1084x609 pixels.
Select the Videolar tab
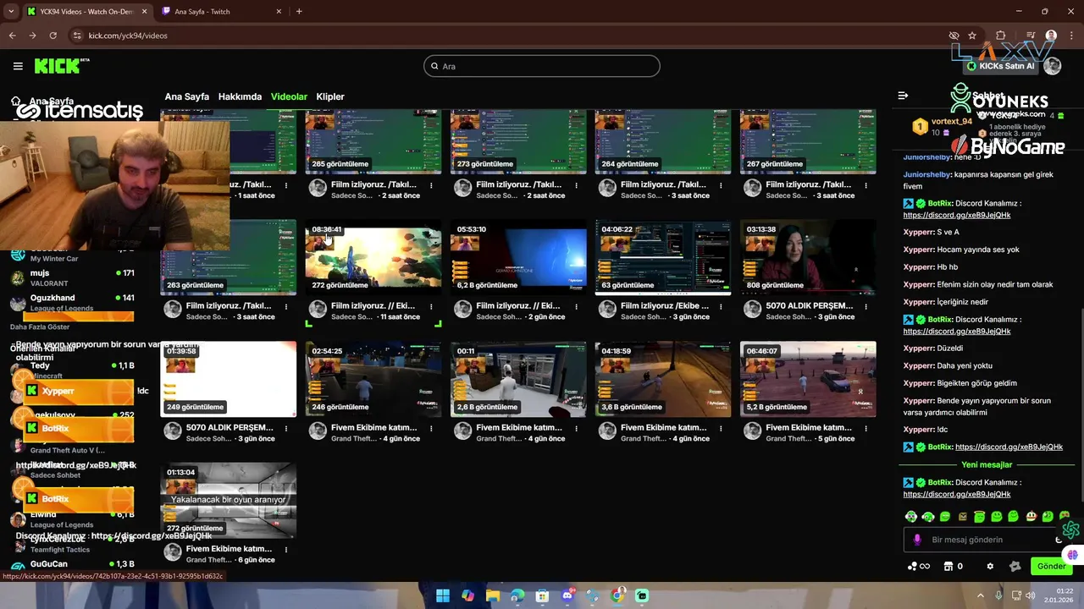coord(289,96)
